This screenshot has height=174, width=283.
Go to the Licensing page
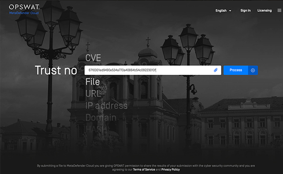point(264,10)
